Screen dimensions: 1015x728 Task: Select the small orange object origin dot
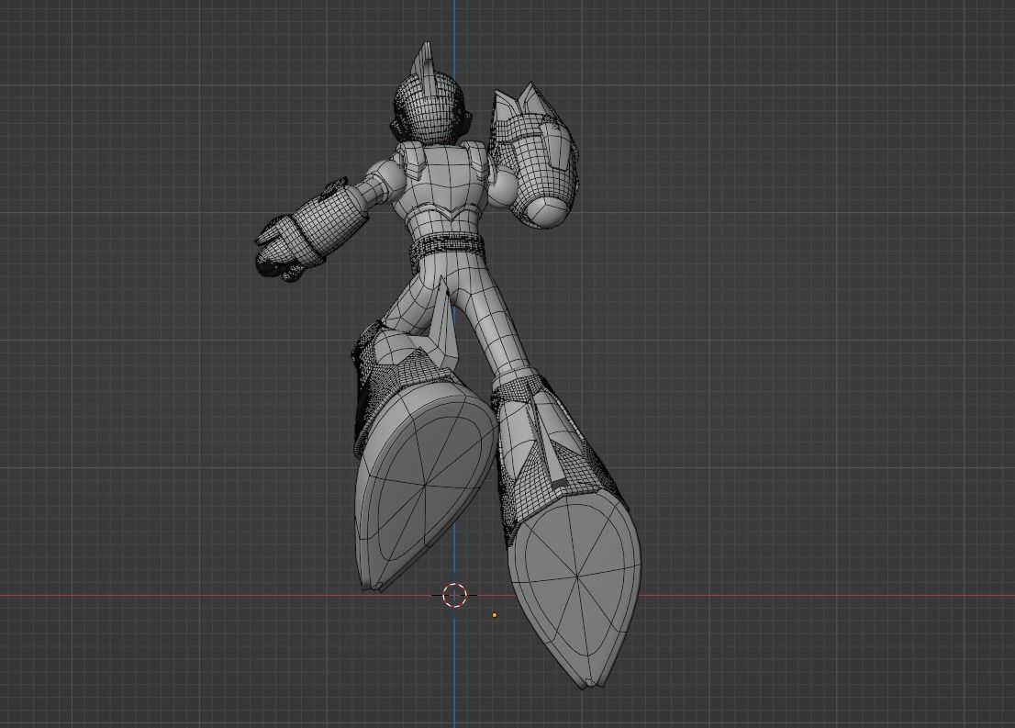point(495,615)
